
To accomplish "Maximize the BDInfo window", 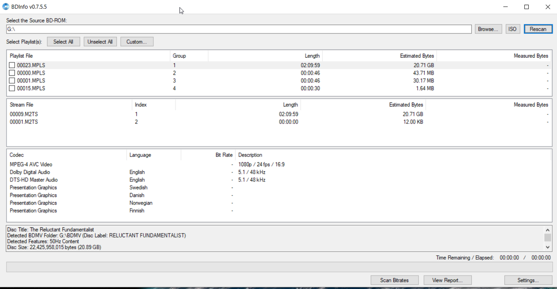I will tap(527, 7).
